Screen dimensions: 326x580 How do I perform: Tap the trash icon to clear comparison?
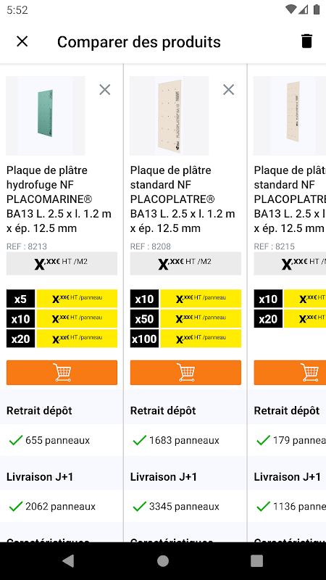click(x=306, y=41)
